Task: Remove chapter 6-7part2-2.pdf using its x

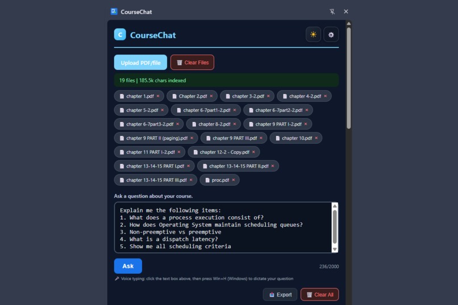Action: 307,110
